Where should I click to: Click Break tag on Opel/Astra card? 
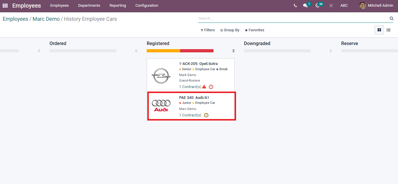tap(222, 69)
